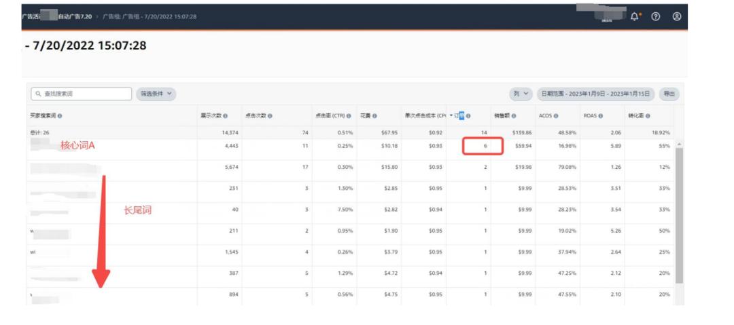Click spend cell $1.90
The height and width of the screenshot is (325, 734).
coord(391,231)
